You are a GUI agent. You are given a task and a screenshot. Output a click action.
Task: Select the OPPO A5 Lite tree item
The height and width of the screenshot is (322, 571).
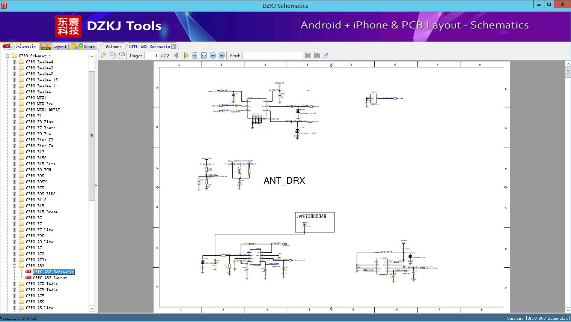pos(39,308)
